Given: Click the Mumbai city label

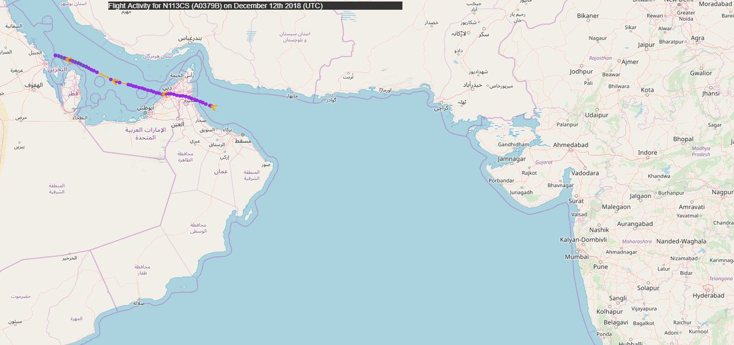Looking at the screenshot, I should click(x=577, y=257).
